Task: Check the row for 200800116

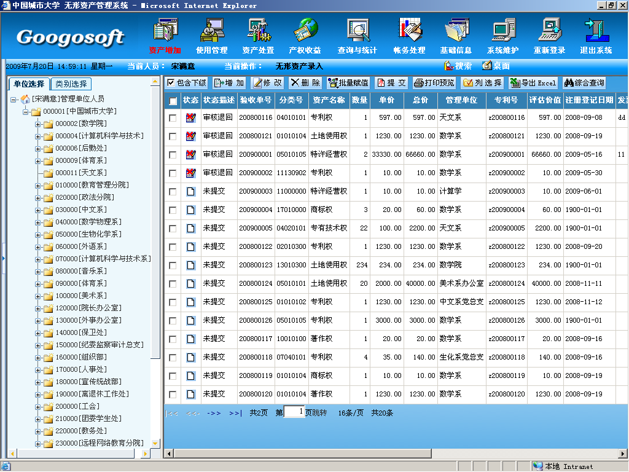Action: pos(173,117)
